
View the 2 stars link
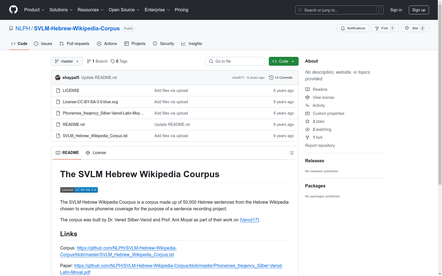pyautogui.click(x=315, y=121)
